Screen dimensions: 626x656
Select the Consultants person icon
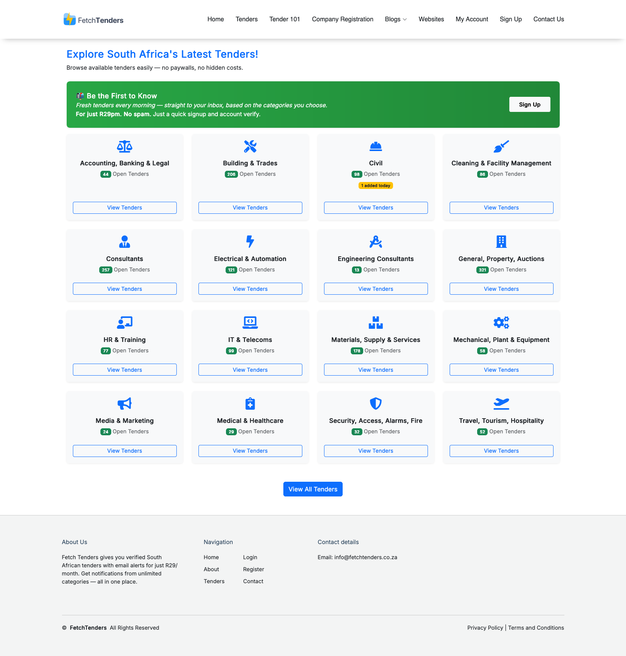[x=124, y=242]
